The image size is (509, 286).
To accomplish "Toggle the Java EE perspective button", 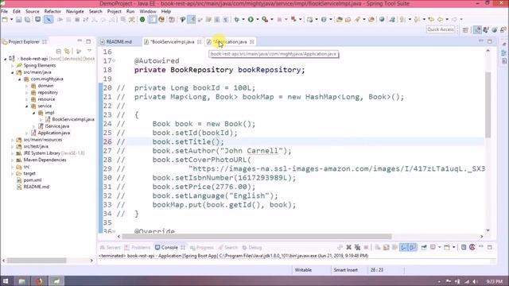I will click(477, 30).
